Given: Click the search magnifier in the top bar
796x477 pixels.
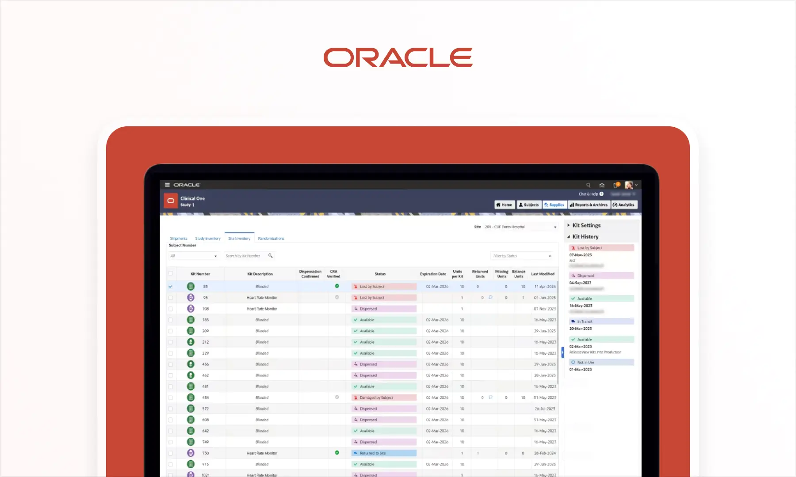Looking at the screenshot, I should (x=588, y=185).
